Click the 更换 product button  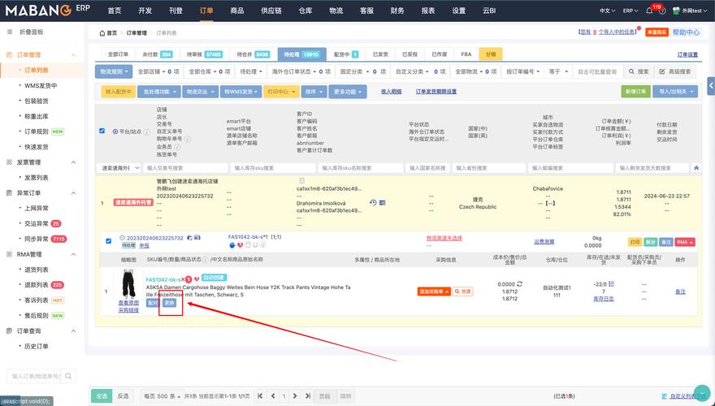[169, 303]
